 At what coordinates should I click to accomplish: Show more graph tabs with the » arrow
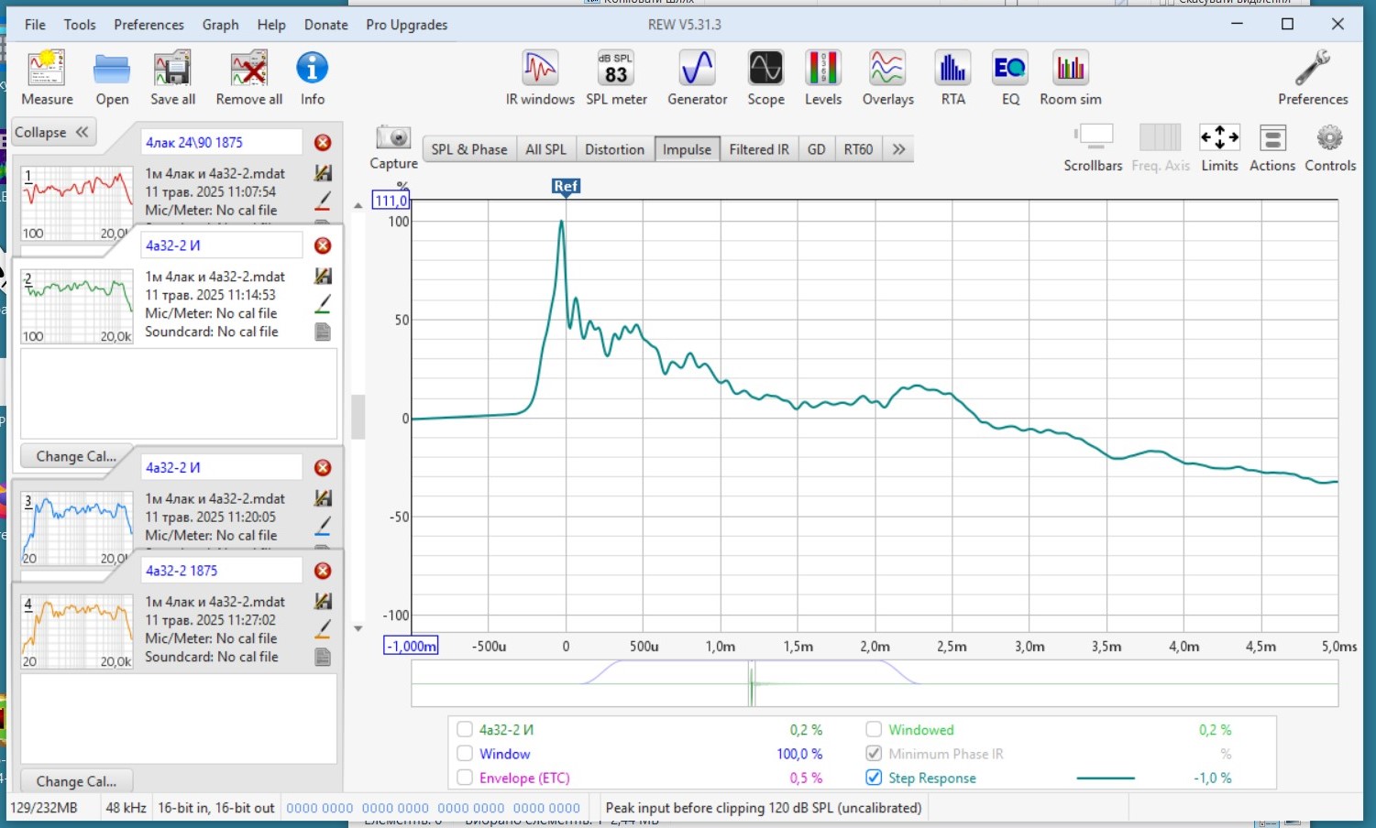pos(899,149)
